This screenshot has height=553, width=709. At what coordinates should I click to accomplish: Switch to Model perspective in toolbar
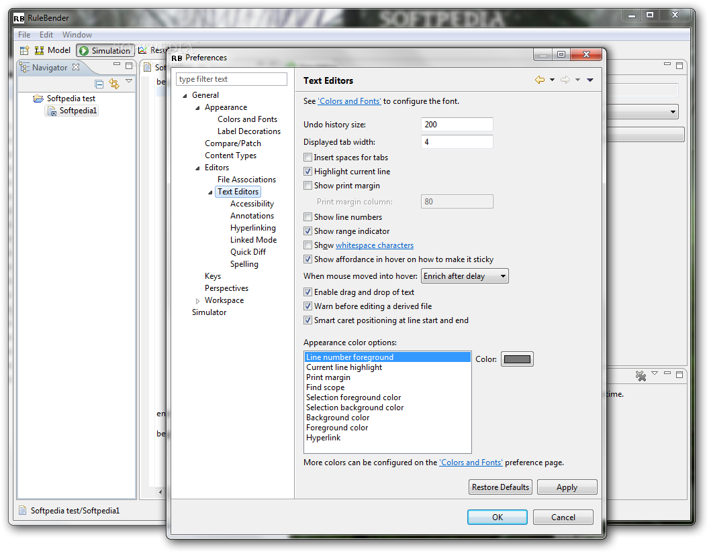[x=53, y=50]
